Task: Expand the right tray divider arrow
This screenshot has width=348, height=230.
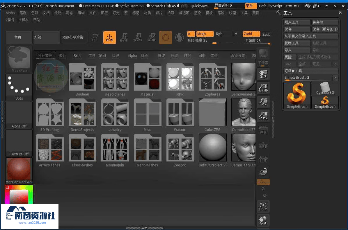Action: (273, 120)
